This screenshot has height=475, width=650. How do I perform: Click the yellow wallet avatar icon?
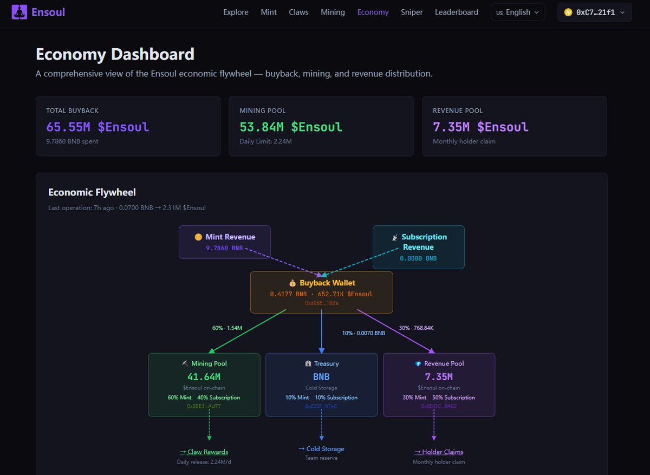(x=568, y=12)
